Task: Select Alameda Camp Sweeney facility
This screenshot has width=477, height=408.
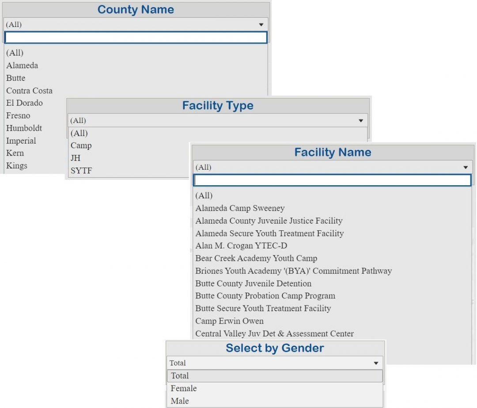Action: click(x=240, y=208)
